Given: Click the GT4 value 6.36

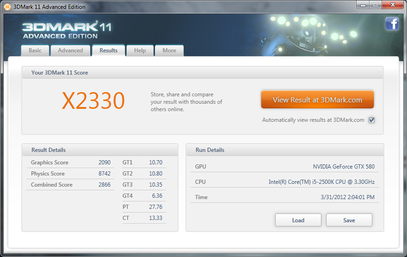Looking at the screenshot, I should click(157, 196).
